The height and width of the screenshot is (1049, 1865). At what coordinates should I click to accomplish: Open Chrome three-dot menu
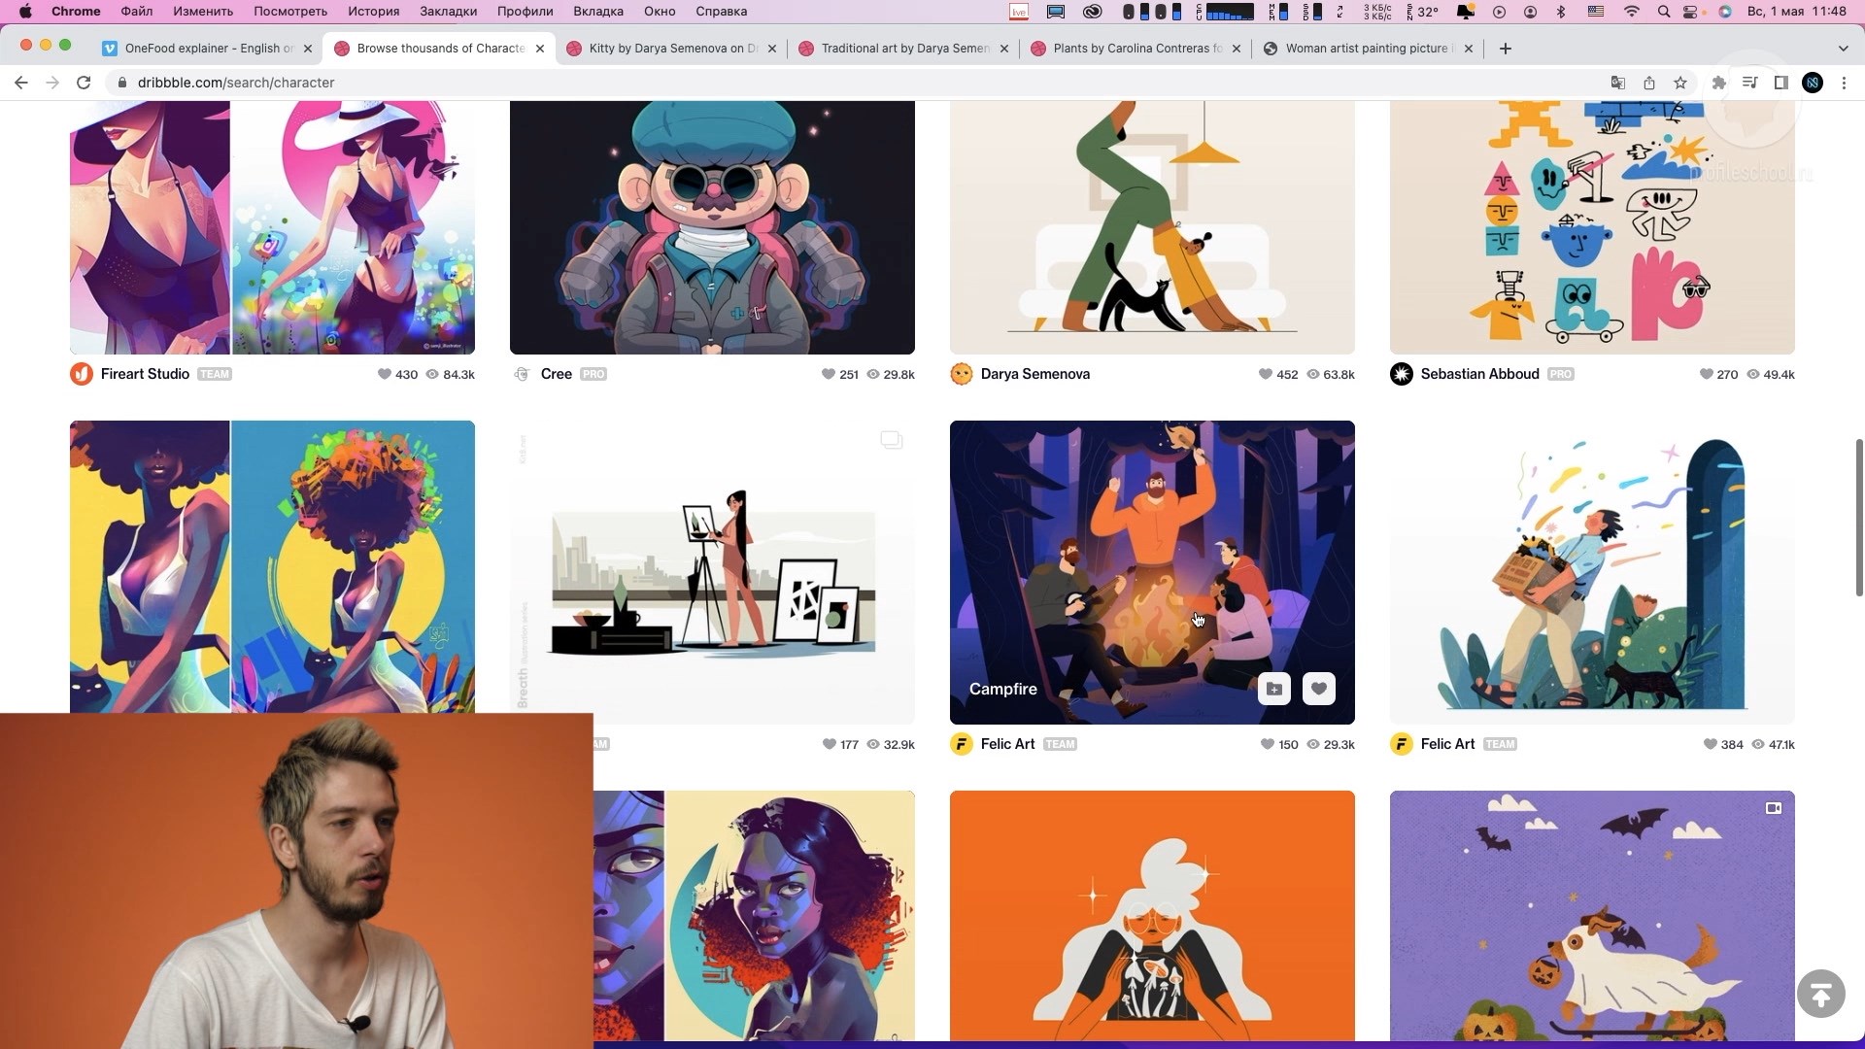point(1844,83)
